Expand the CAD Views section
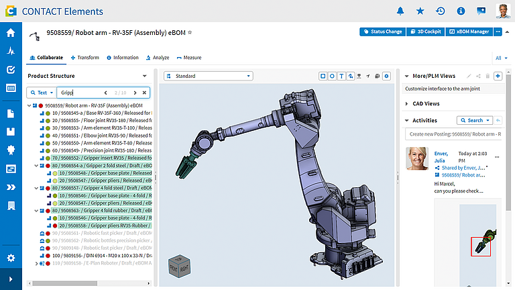The width and height of the screenshot is (515, 290). [x=406, y=103]
